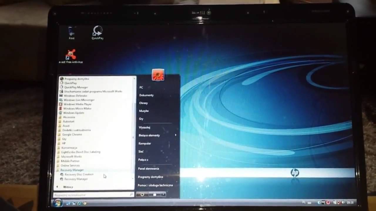Click the user account picture in Start menu
Image resolution: width=376 pixels, height=211 pixels.
[158, 75]
